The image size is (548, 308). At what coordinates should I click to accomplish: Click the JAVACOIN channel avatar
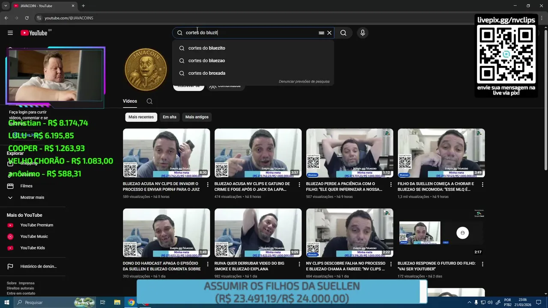(146, 69)
